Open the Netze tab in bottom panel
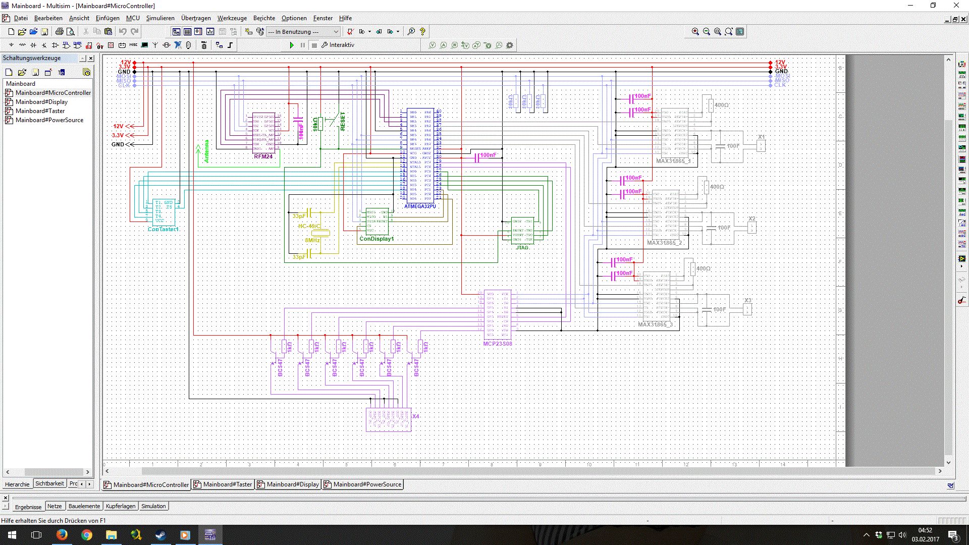969x545 pixels. point(55,506)
